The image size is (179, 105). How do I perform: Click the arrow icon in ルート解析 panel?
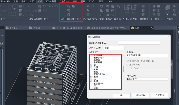158,6
